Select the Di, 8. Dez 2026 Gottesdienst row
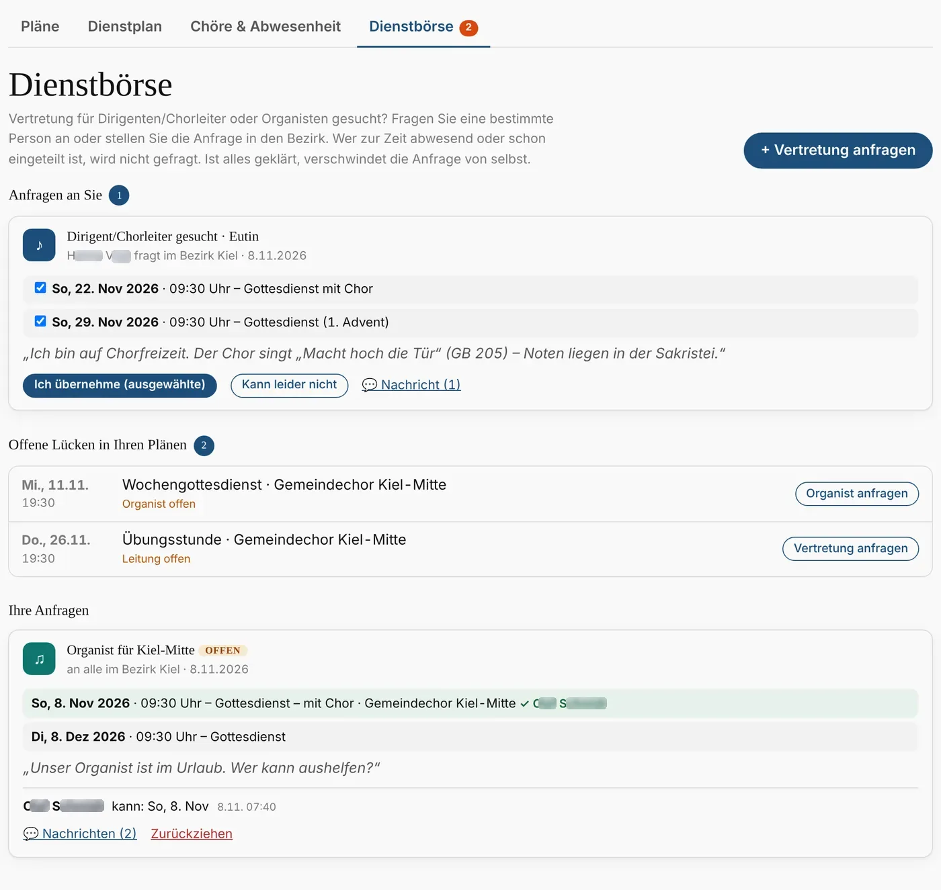Screen dimensions: 941x890 (470, 737)
